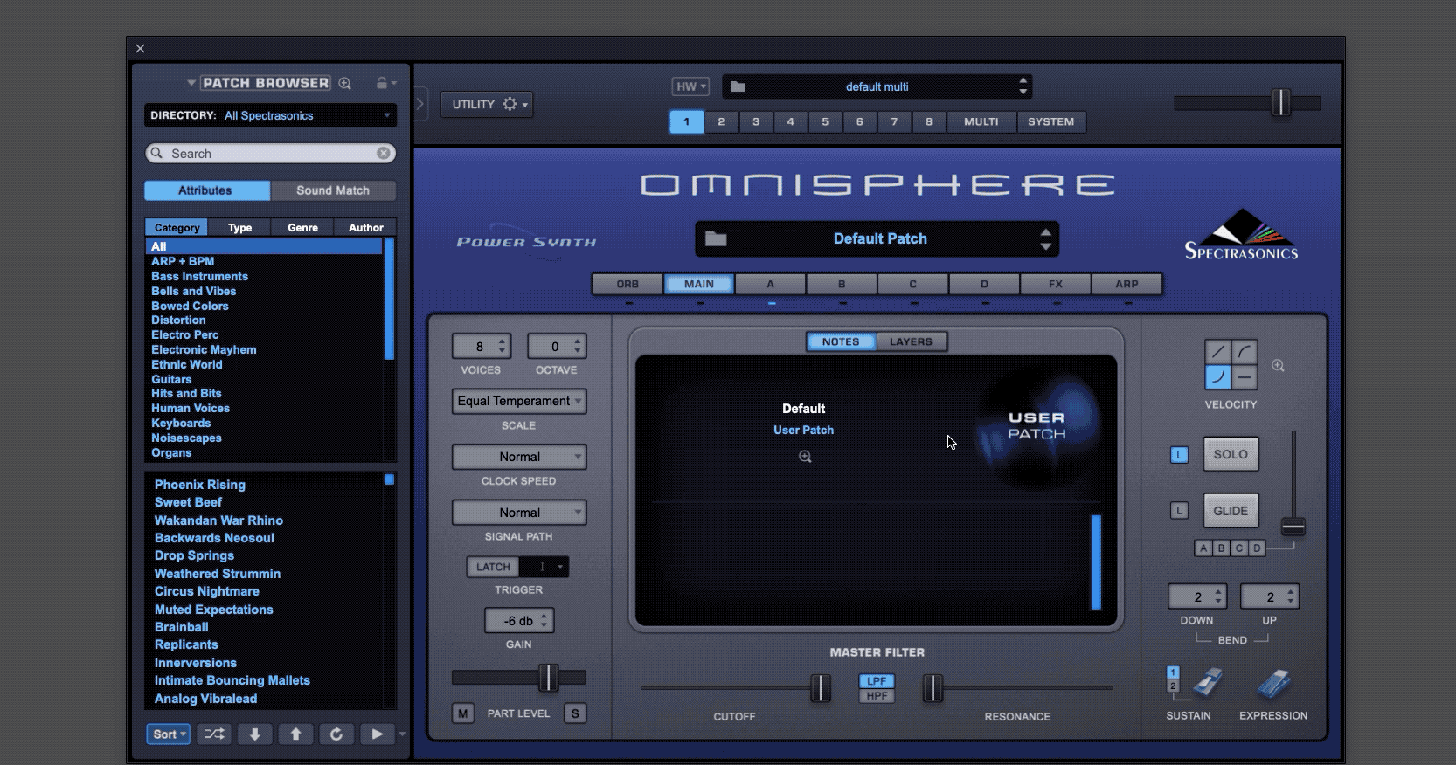This screenshot has height=765, width=1456.
Task: Click the Spectrasonics logo
Action: click(1241, 235)
